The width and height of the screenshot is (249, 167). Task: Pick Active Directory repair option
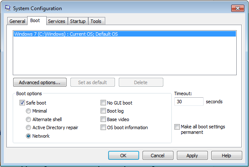(28, 127)
